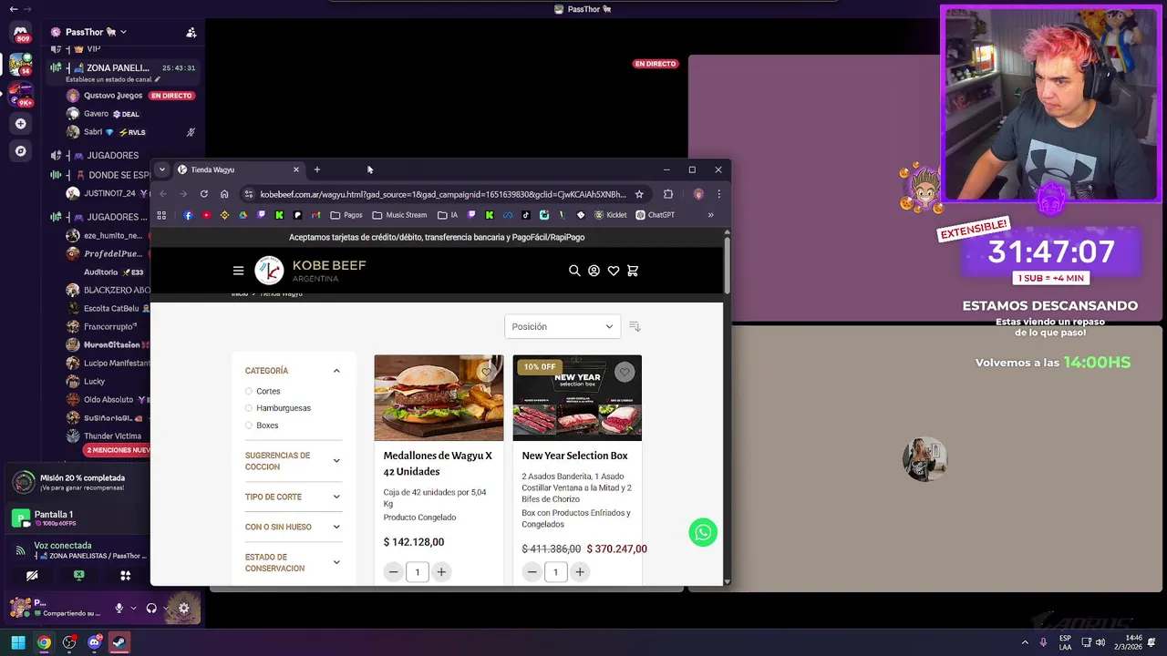Screen dimensions: 1167x656
Task: Open the account profile icon on Kobe Beef
Action: tap(594, 271)
